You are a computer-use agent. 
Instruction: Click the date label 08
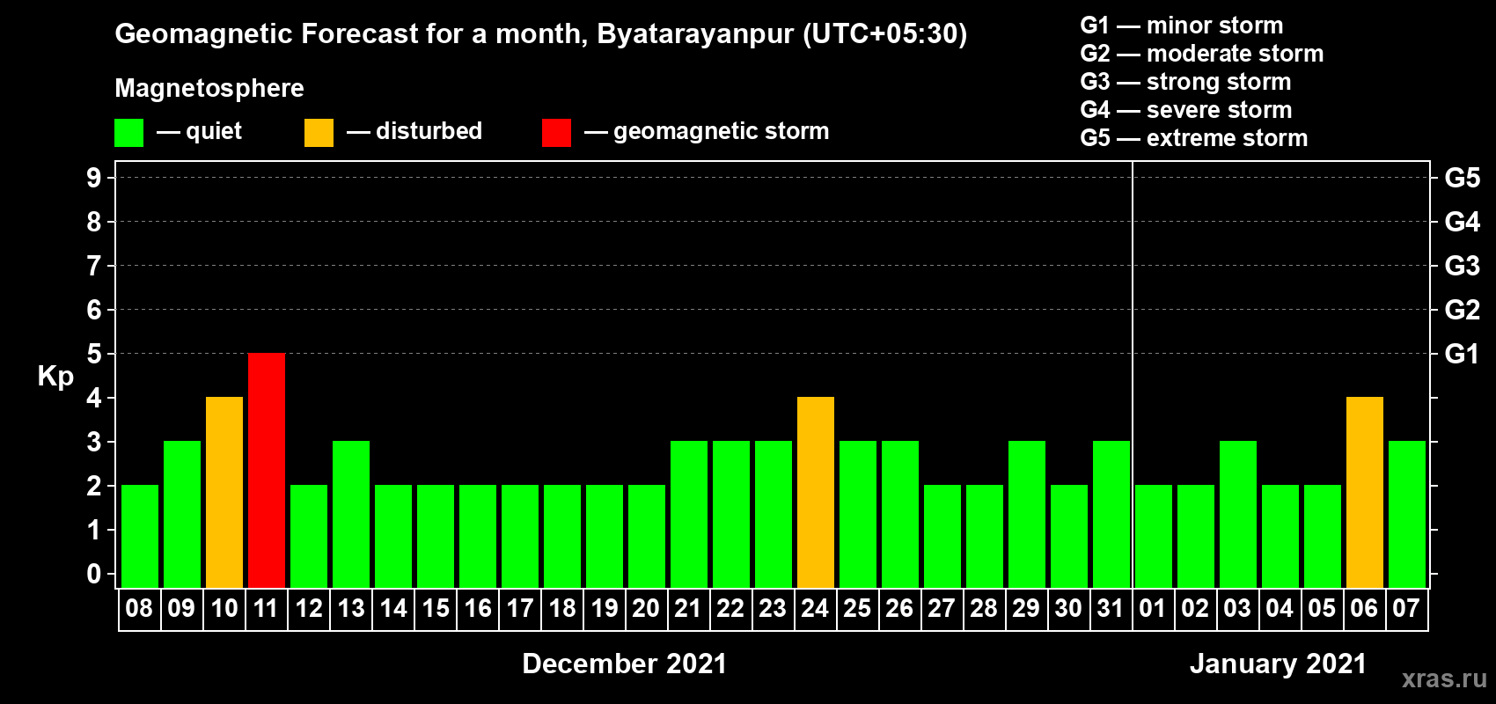pos(139,608)
